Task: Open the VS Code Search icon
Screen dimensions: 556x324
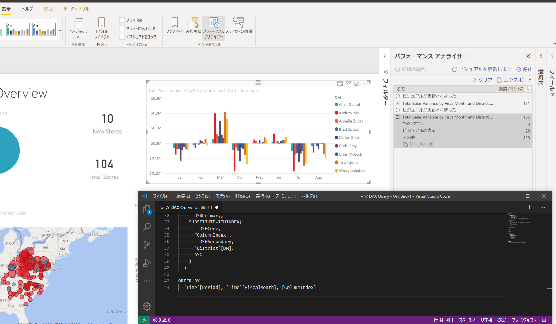Action: (147, 227)
